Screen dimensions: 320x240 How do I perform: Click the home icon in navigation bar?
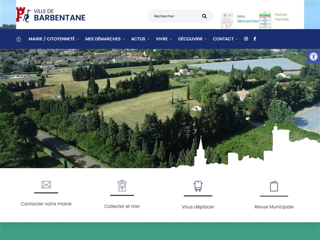(x=18, y=39)
